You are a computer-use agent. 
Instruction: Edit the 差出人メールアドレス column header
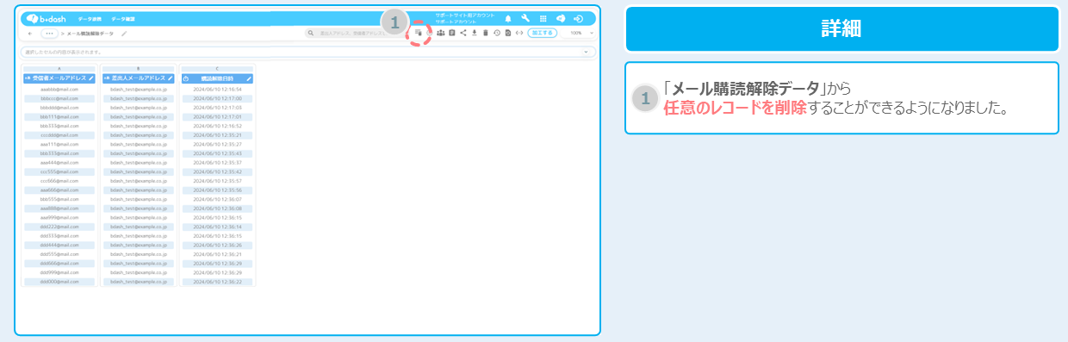coord(171,78)
